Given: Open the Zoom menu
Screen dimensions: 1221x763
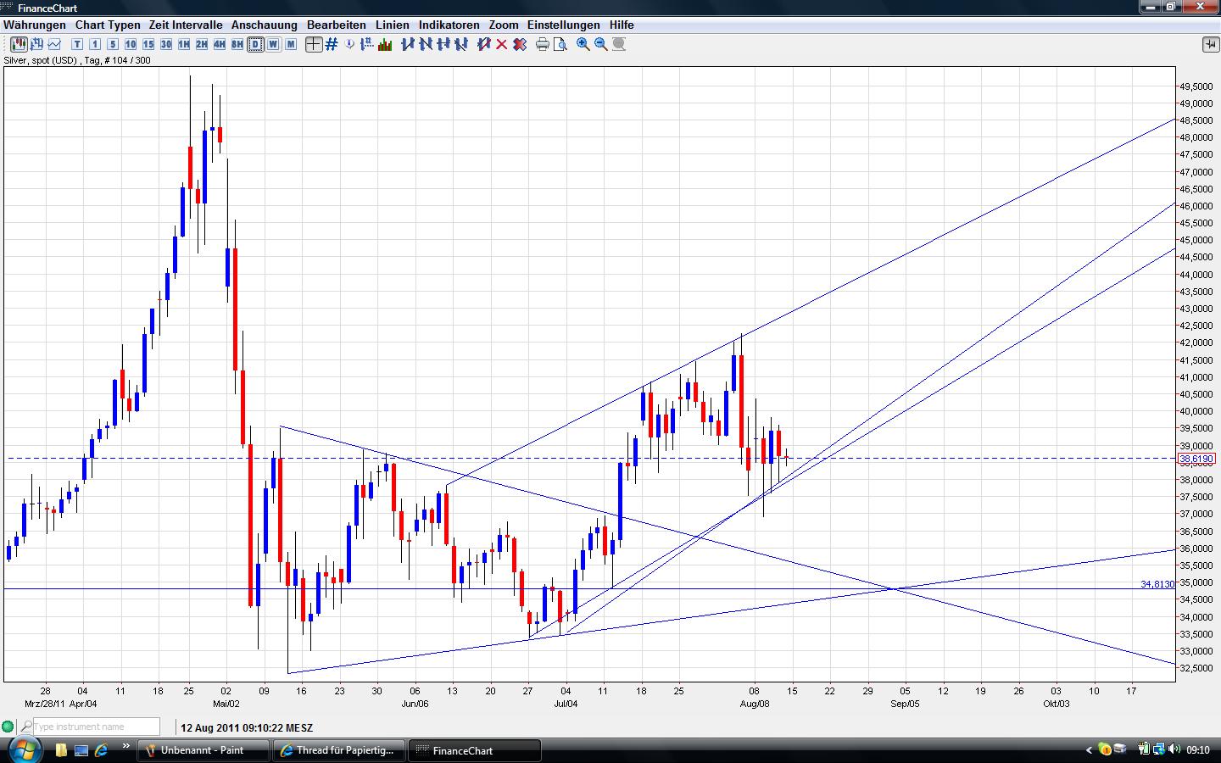Looking at the screenshot, I should pyautogui.click(x=504, y=25).
